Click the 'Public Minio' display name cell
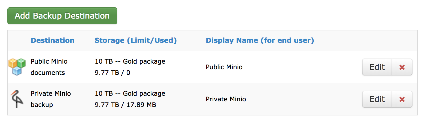425x125 pixels. click(x=224, y=67)
